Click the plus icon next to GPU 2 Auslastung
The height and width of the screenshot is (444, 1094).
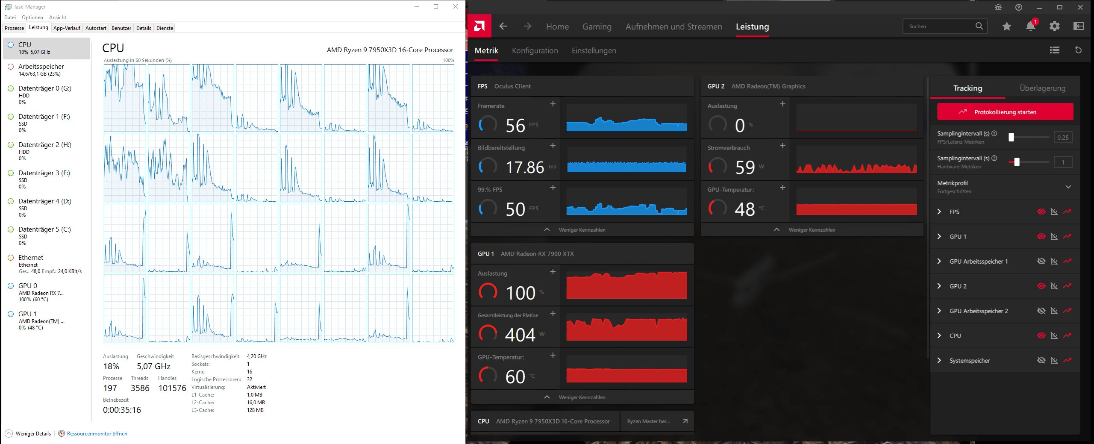coord(783,104)
